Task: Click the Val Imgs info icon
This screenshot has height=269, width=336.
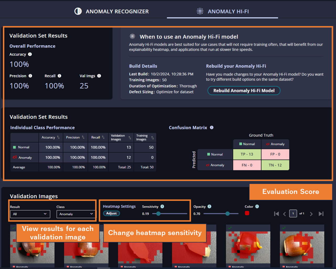Action: pos(99,76)
